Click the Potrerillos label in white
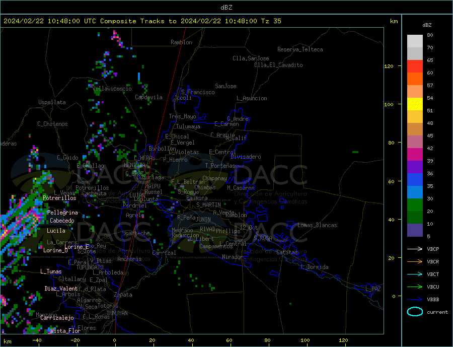The image size is (453, 347). pos(59,198)
